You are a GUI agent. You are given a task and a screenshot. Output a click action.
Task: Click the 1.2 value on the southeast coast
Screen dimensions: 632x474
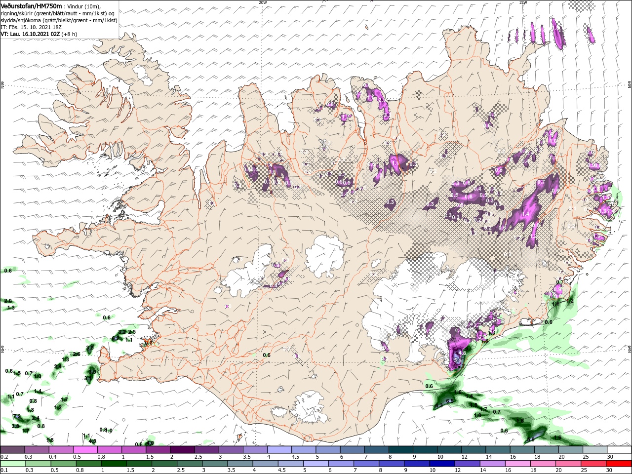(x=570, y=301)
